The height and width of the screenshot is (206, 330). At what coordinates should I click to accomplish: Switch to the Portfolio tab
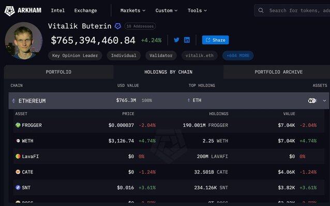pos(58,72)
